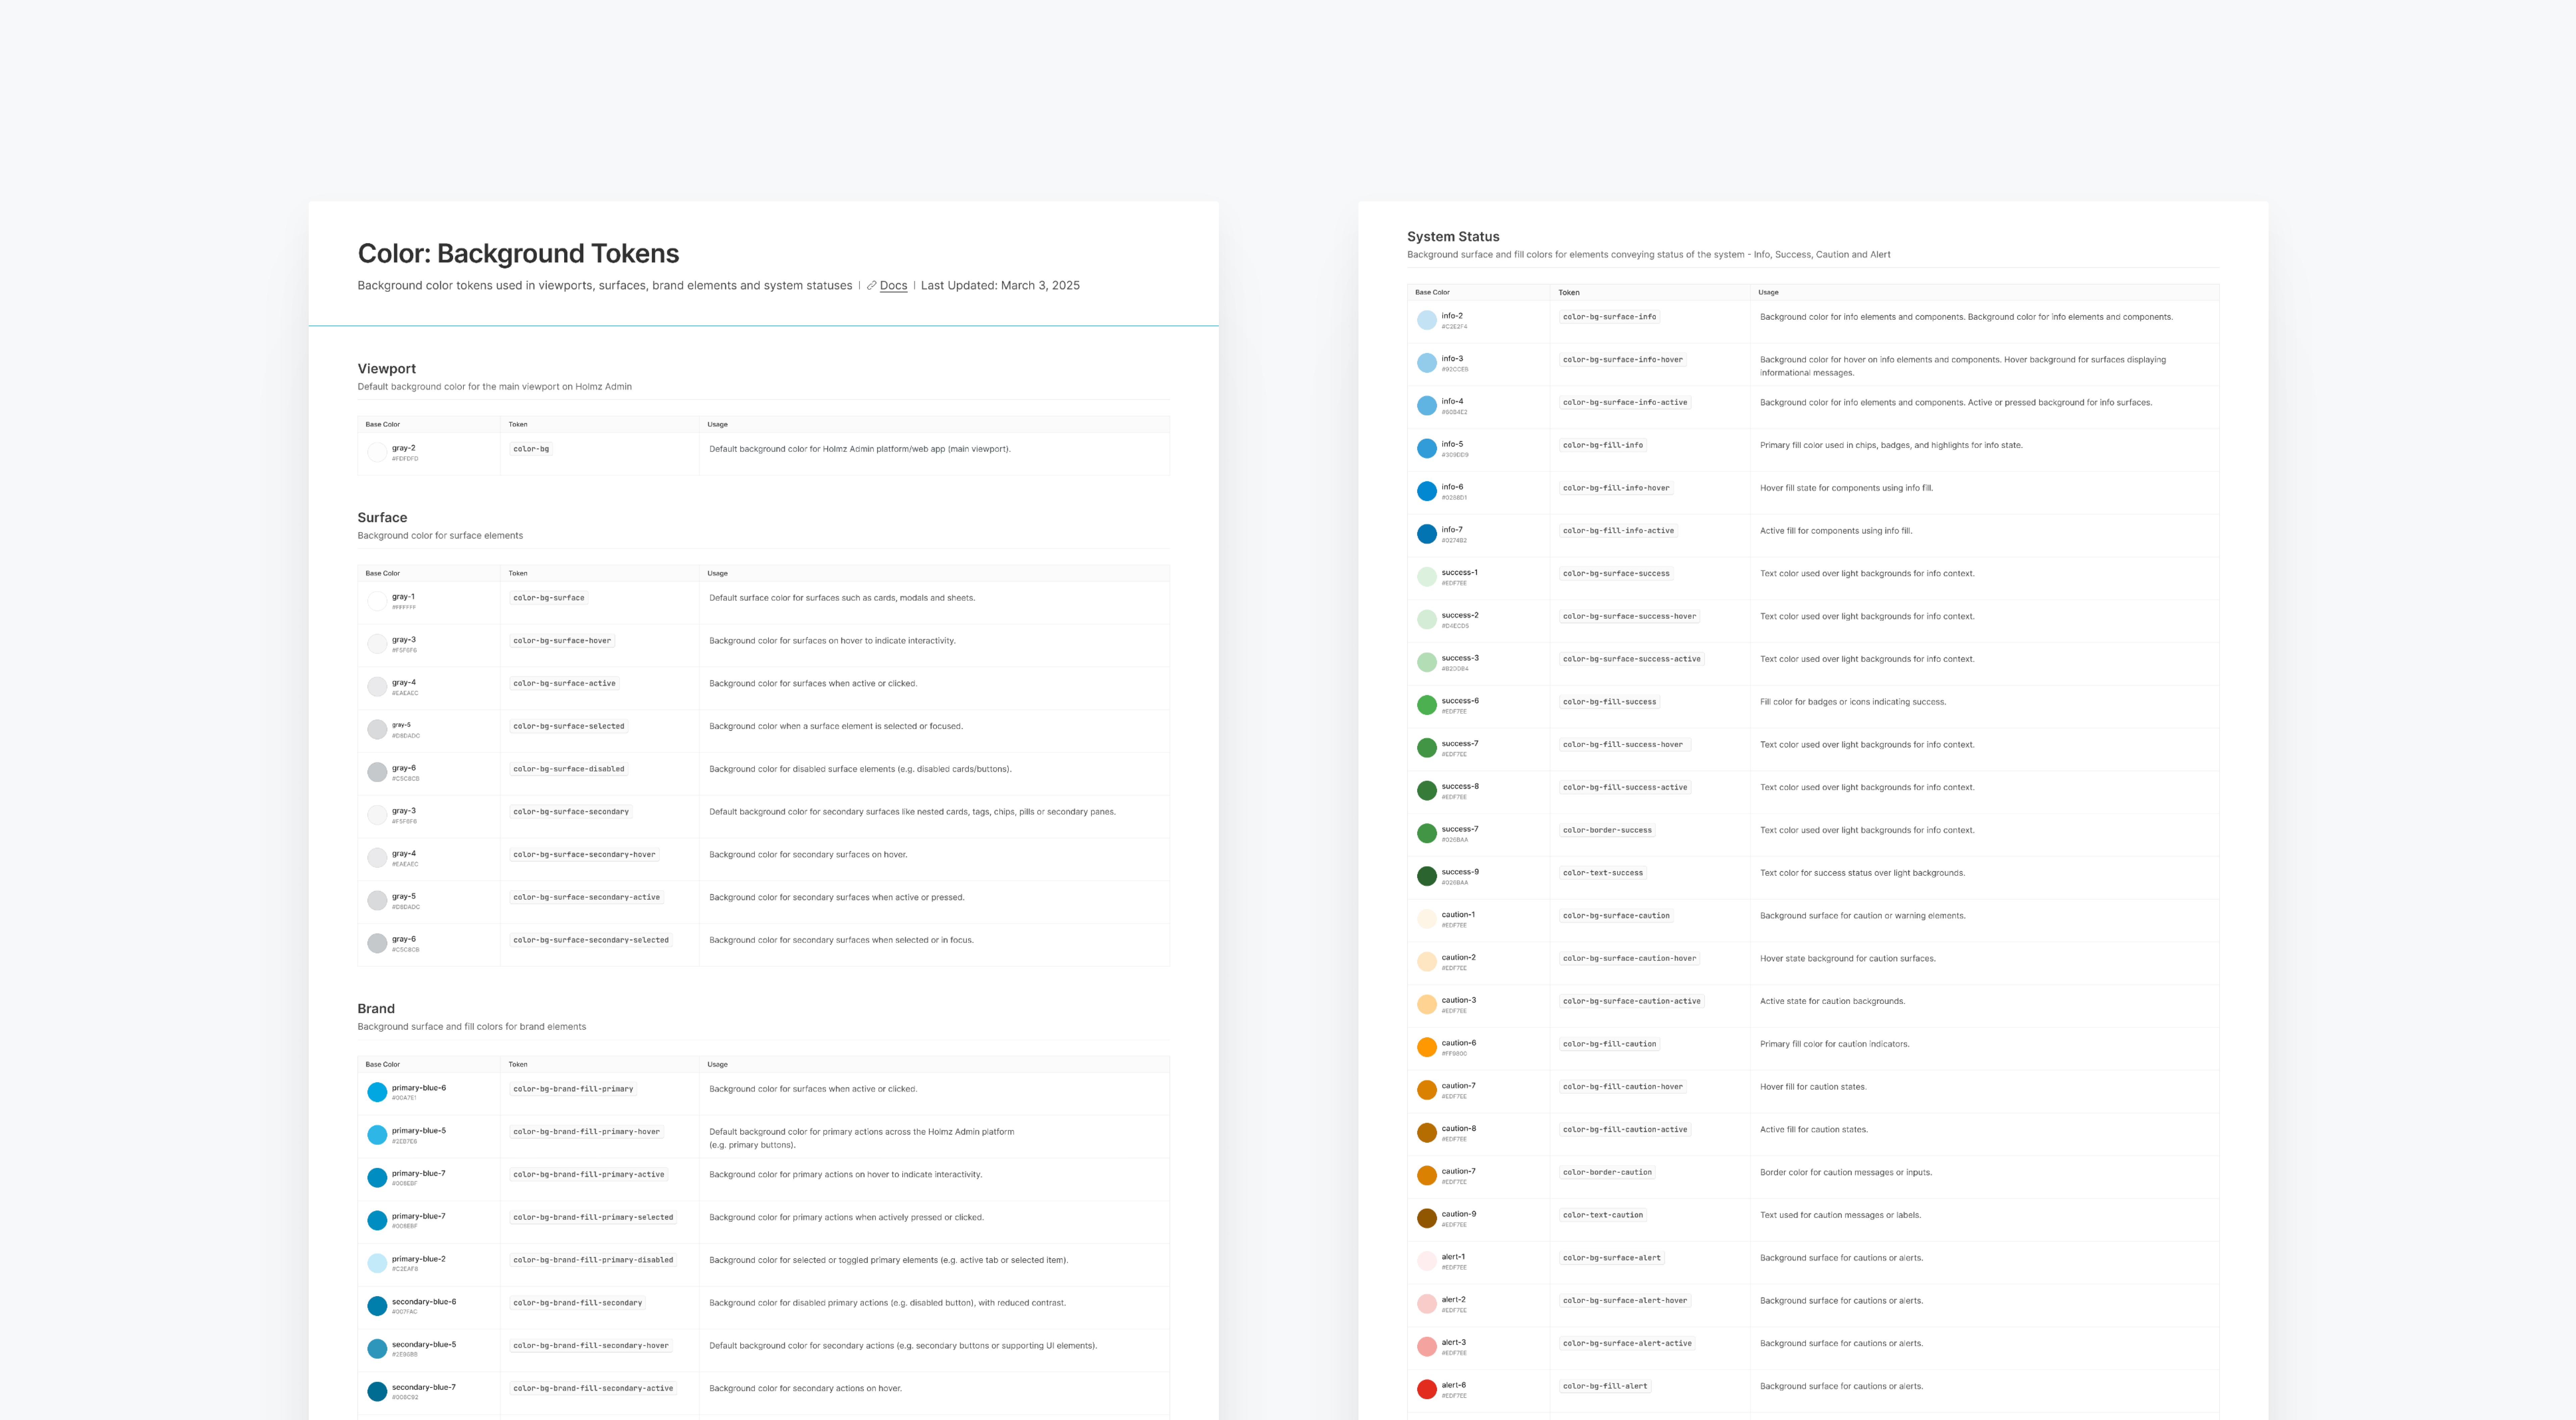Select the color-bg-surface-secondary token chip
The image size is (2576, 1420).
click(x=571, y=812)
